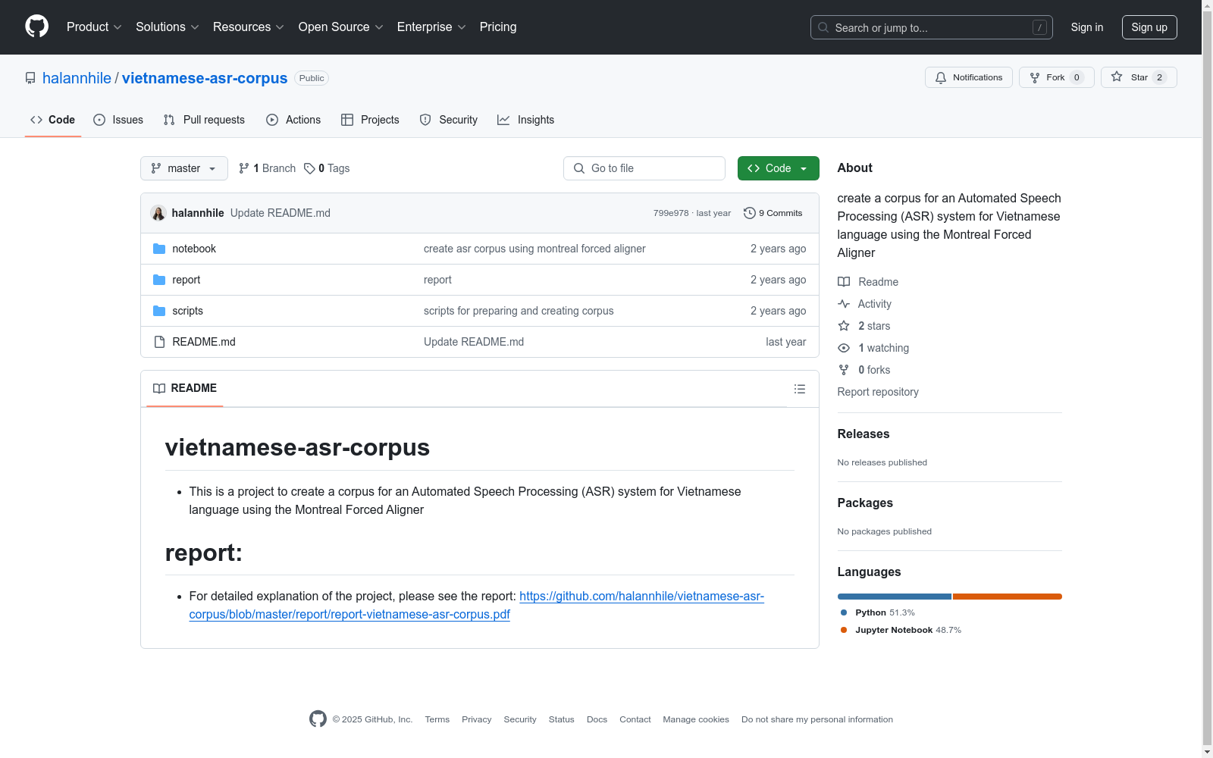Click the orange Jupyter Notebook bar segment
The height and width of the screenshot is (758, 1213).
1008,597
